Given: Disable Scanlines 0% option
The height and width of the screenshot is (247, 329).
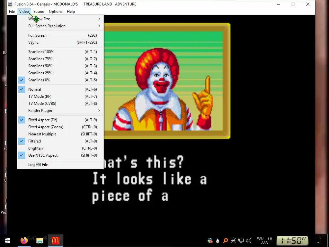Looking at the screenshot, I should tap(60, 80).
